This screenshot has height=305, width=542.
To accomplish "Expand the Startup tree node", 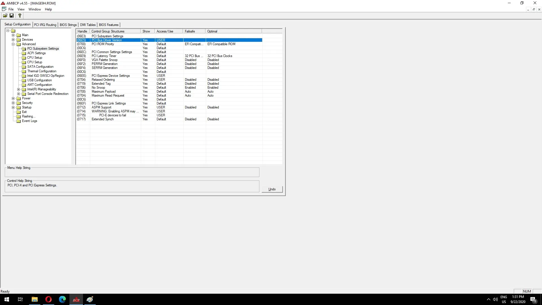I will point(13,107).
